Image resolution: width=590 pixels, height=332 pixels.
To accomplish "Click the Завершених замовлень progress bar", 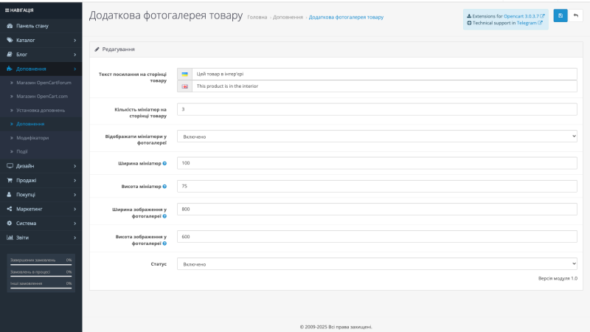I will (41, 265).
